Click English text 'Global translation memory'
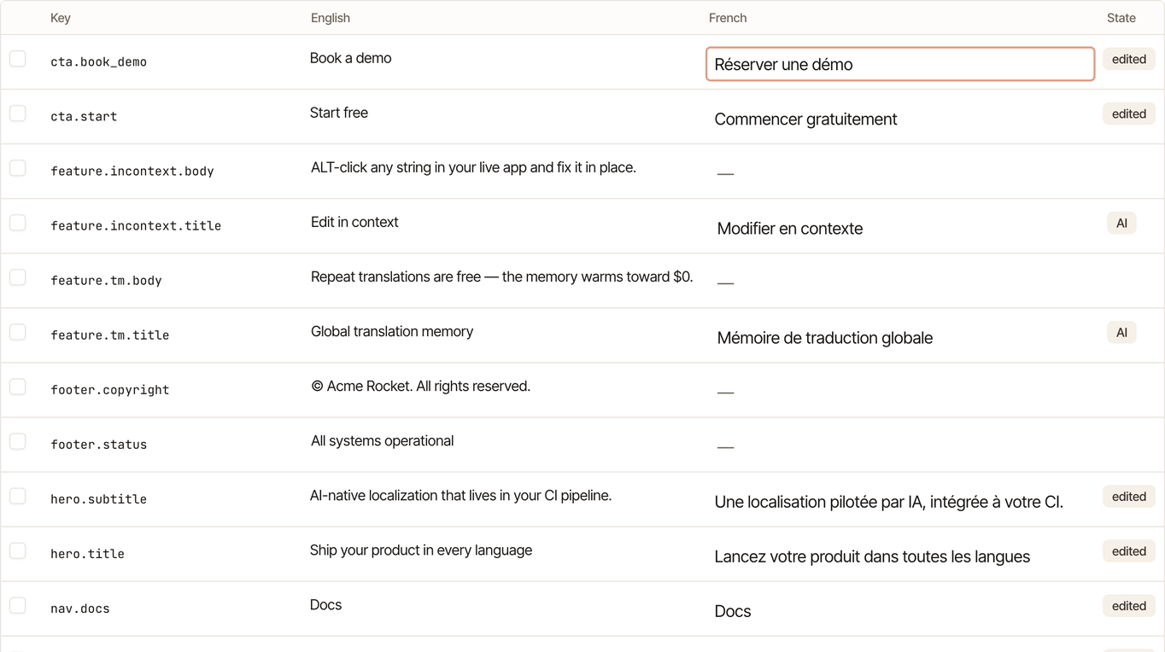 [392, 331]
